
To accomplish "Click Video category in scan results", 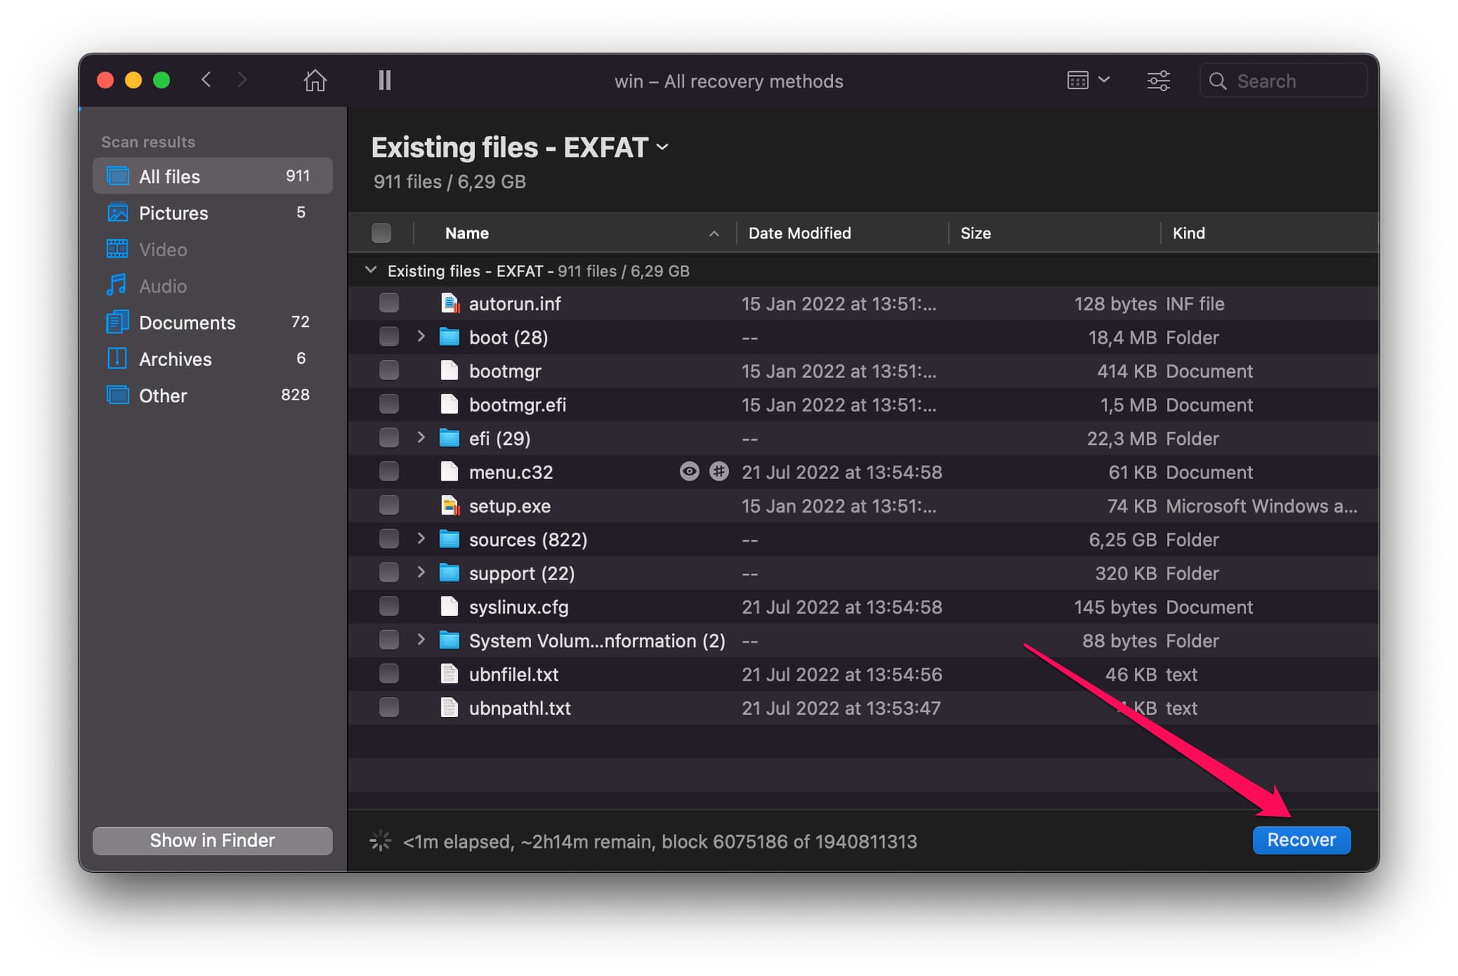I will pyautogui.click(x=162, y=248).
